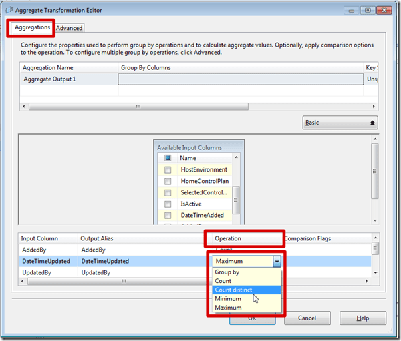Tick the DateTimeAdded checkbox

(x=168, y=215)
